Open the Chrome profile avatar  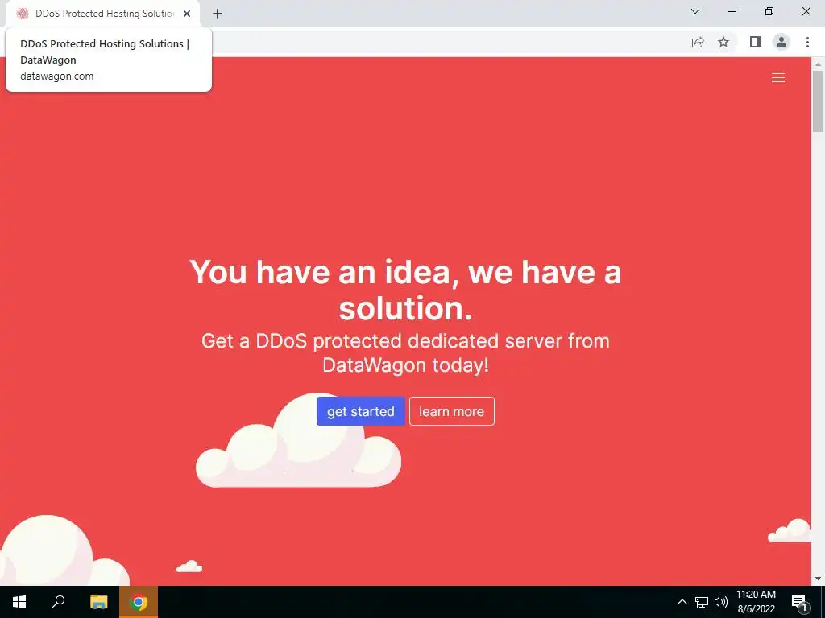coord(781,42)
